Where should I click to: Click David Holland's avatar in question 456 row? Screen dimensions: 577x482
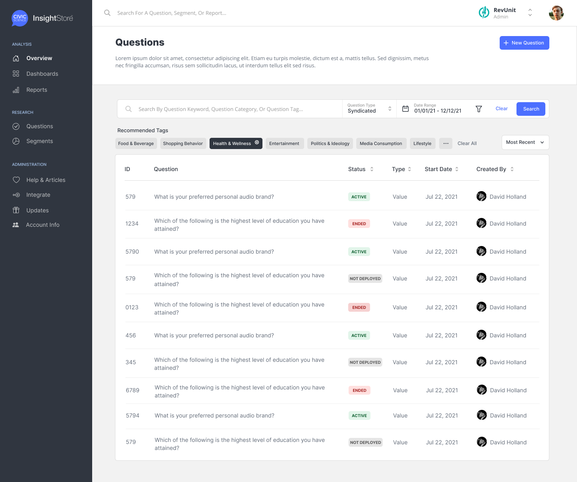pyautogui.click(x=481, y=335)
